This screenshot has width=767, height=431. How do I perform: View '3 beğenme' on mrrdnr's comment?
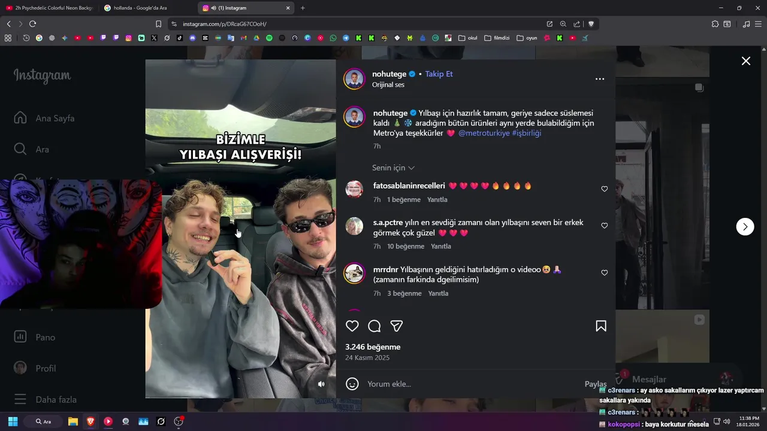pyautogui.click(x=404, y=293)
